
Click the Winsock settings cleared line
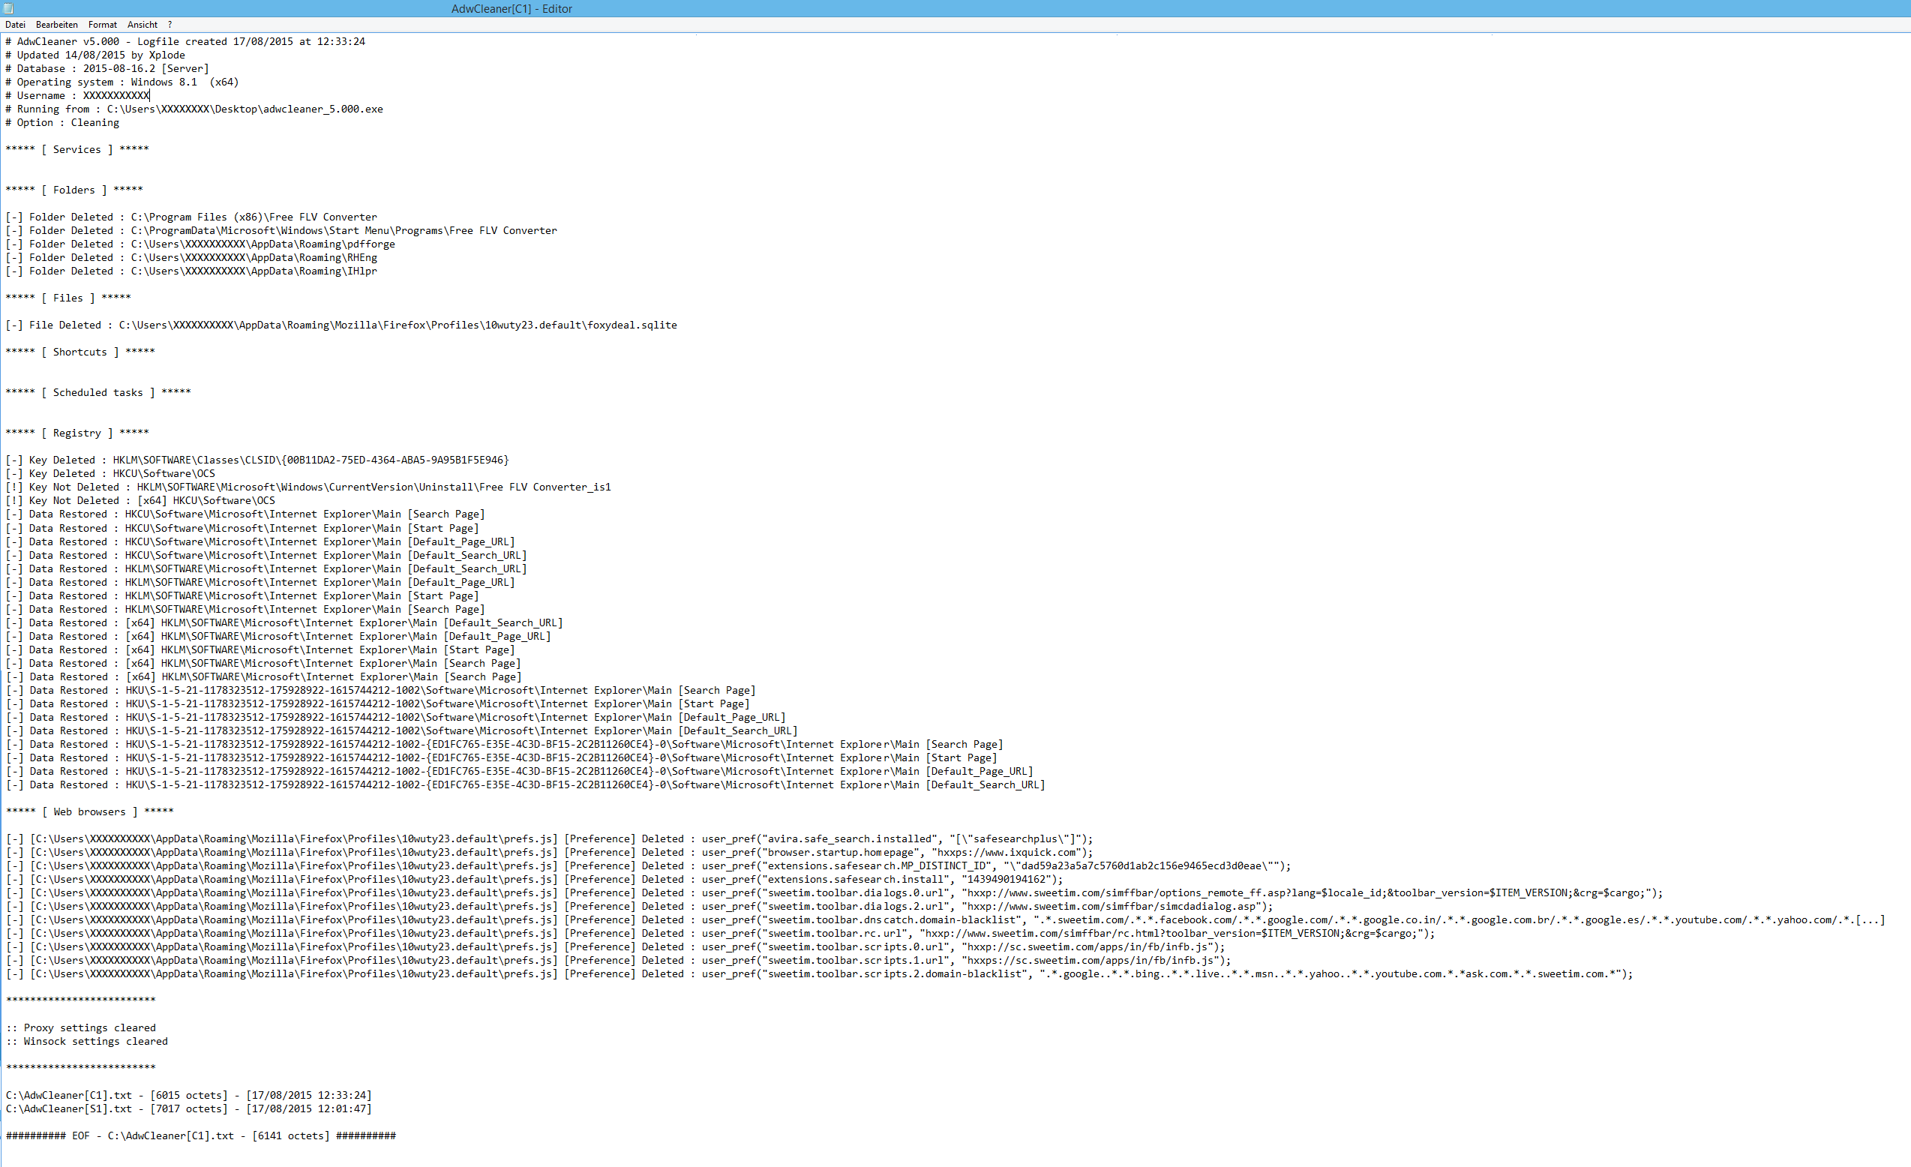pyautogui.click(x=88, y=1042)
